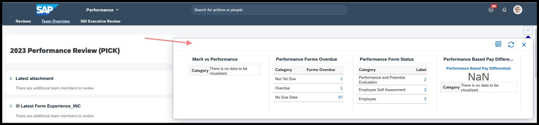The height and width of the screenshot is (125, 539).
Task: Switch to the Team Overview tab
Action: (x=56, y=21)
